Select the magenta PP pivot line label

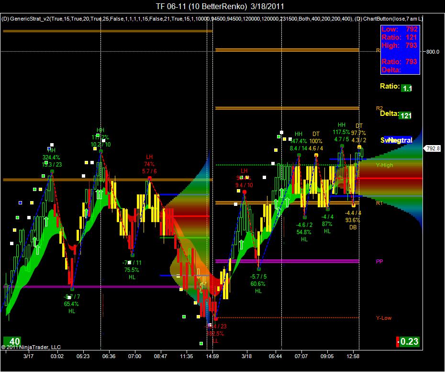(379, 261)
